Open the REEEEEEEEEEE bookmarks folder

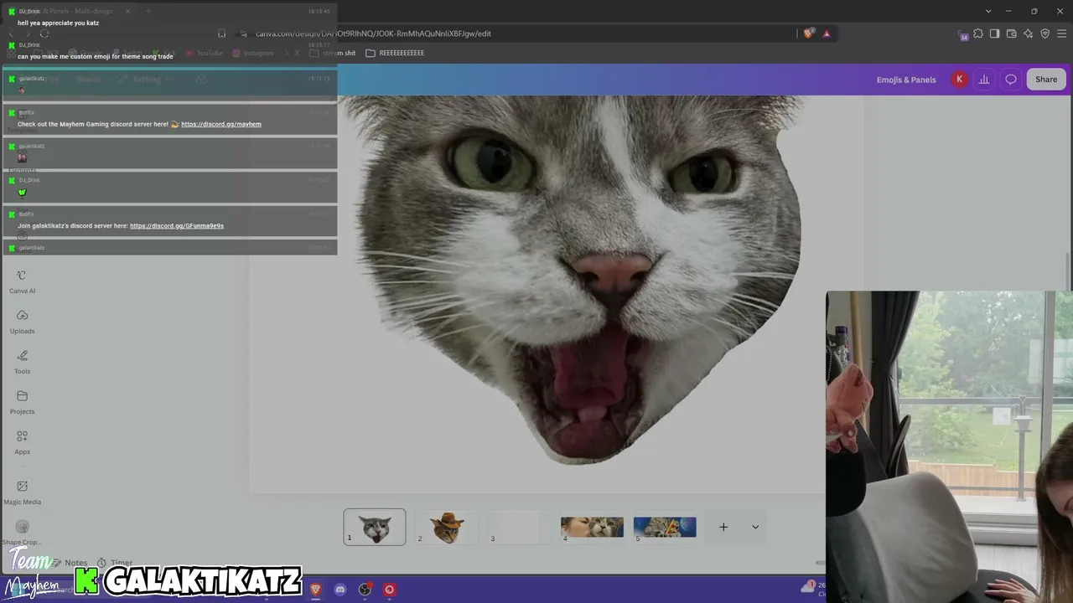[x=395, y=53]
